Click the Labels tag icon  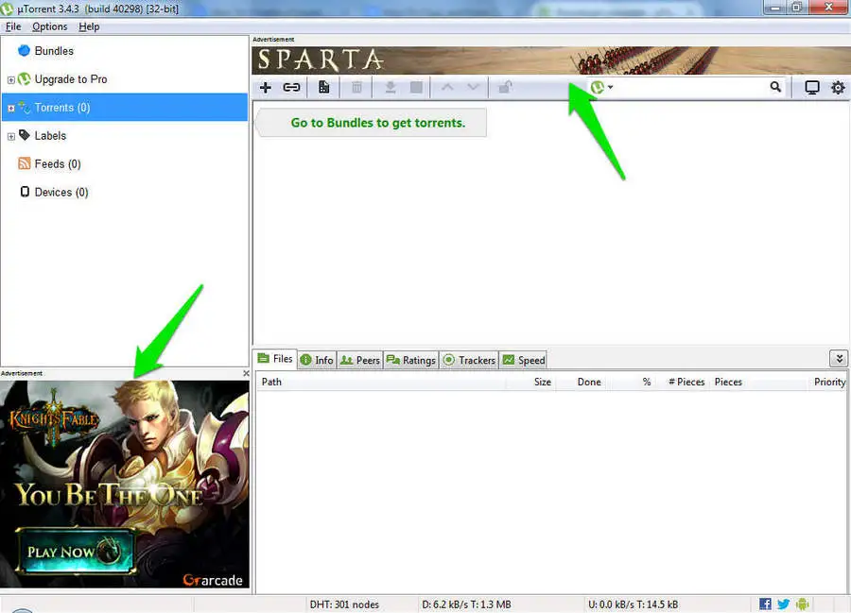[25, 134]
